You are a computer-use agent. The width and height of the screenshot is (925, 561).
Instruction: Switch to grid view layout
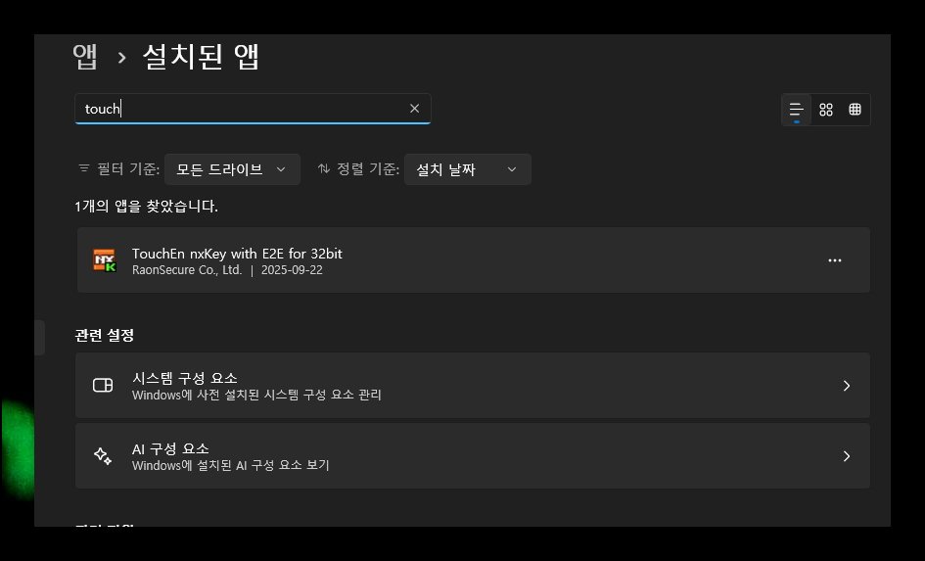[x=826, y=110]
